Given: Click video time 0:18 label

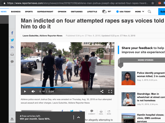Looking at the screenshot, I should (42, 92).
